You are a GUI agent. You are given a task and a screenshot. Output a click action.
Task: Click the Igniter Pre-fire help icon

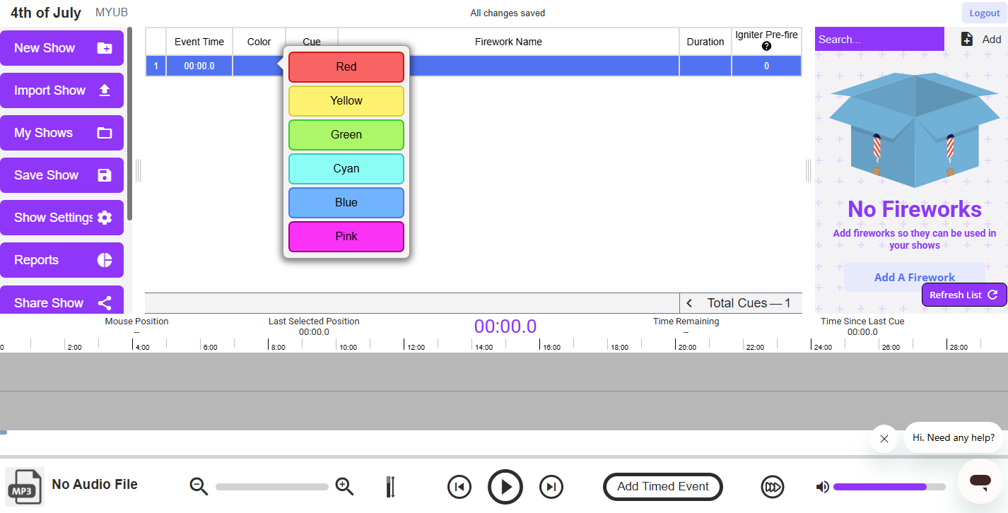(x=766, y=47)
